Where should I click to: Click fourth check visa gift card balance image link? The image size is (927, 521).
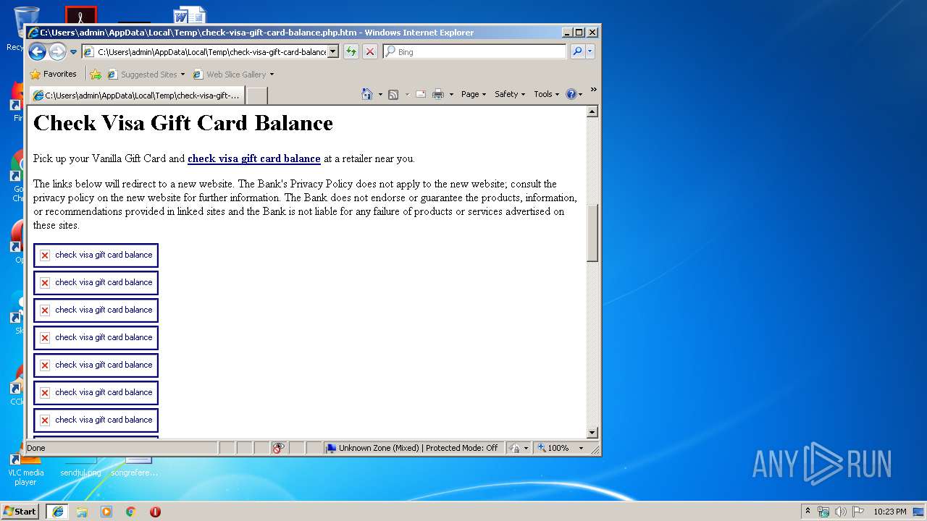[x=96, y=338]
